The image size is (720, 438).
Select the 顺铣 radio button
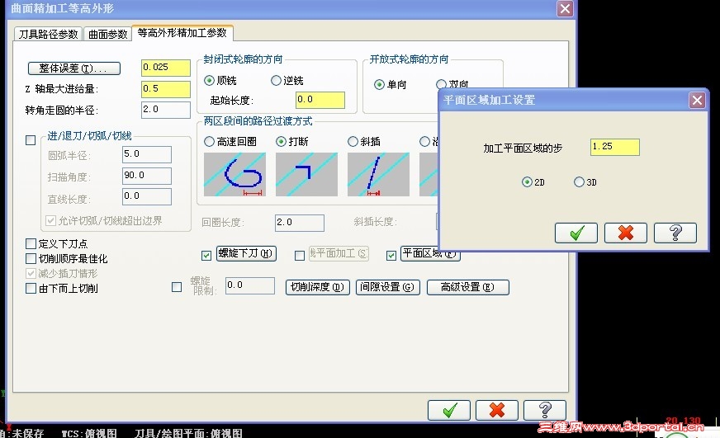[210, 81]
